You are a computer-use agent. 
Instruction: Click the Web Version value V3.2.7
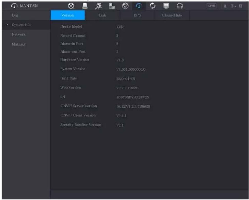[x=127, y=88]
